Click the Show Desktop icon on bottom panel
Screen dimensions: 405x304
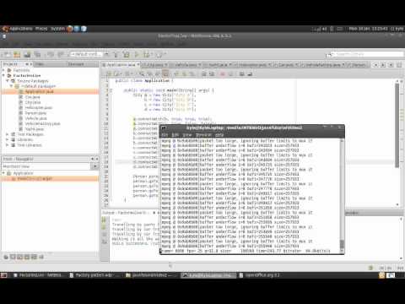pyautogui.click(x=3, y=275)
